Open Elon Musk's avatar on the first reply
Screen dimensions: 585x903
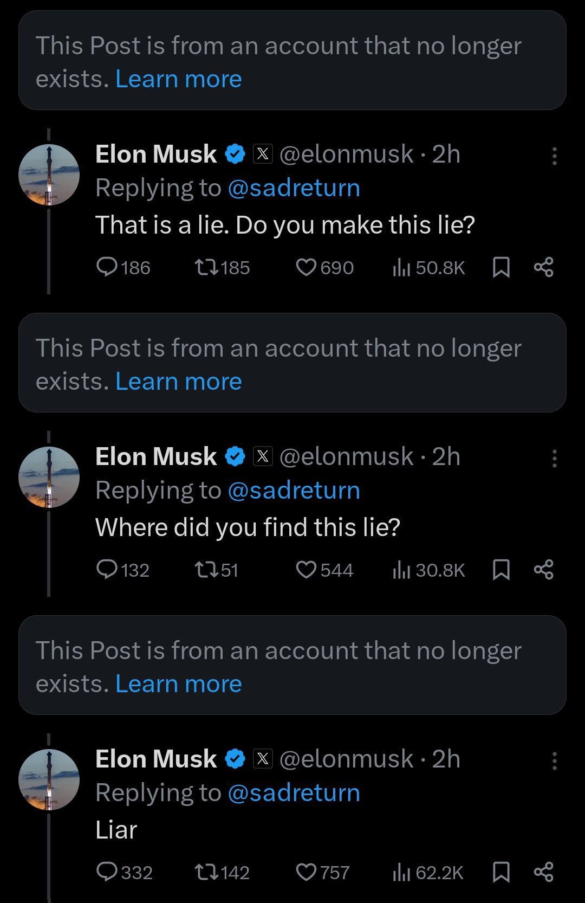[x=49, y=175]
